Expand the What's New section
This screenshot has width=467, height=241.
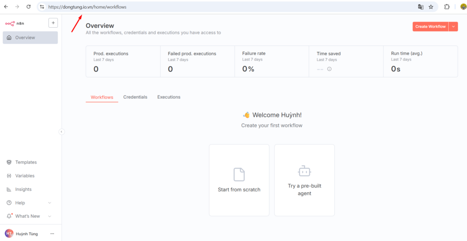50,216
